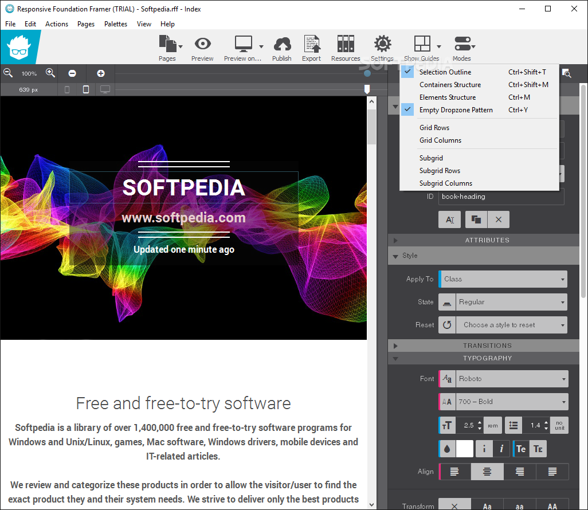Image resolution: width=588 pixels, height=510 pixels.
Task: Choose Containers Structure menu item
Action: pyautogui.click(x=479, y=85)
